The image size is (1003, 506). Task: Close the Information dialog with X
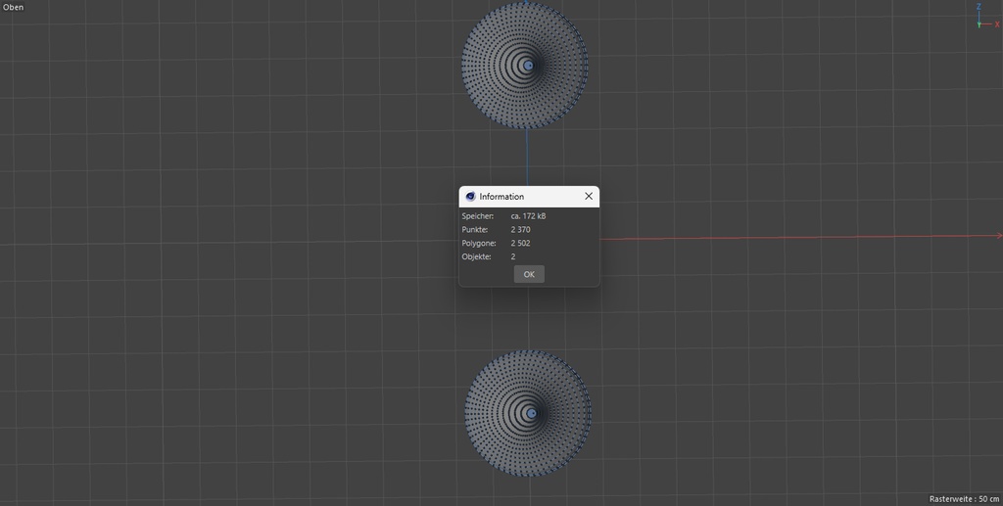[x=589, y=196]
